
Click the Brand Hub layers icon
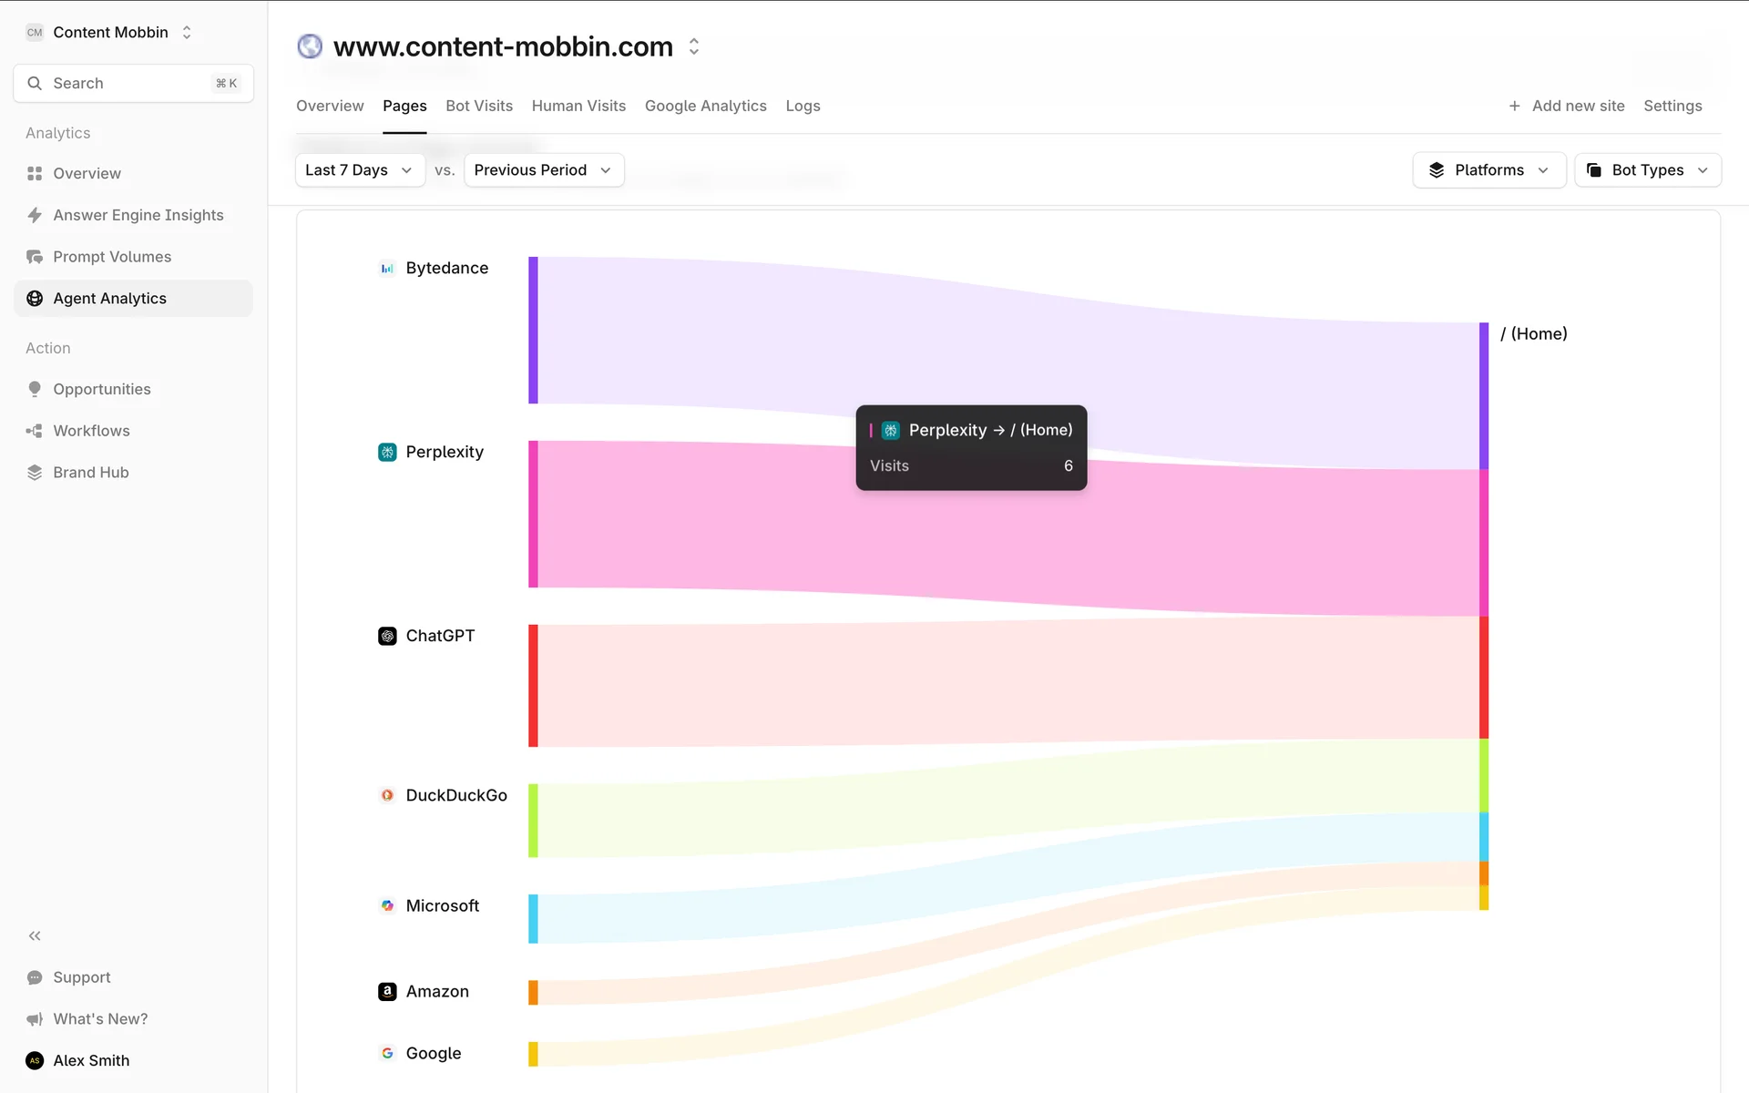tap(35, 472)
